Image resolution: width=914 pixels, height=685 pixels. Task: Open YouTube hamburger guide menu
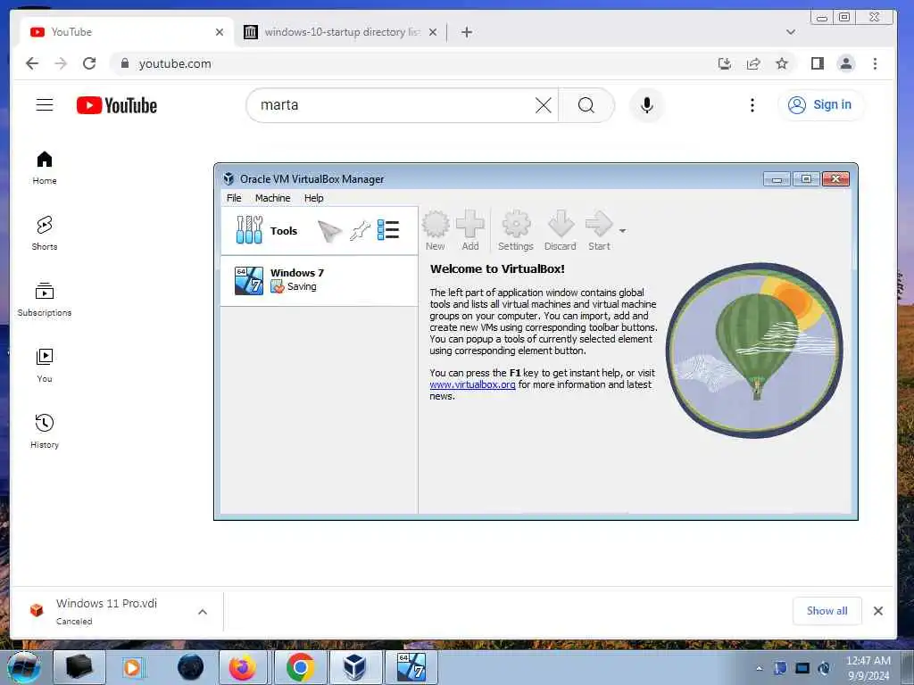(45, 105)
